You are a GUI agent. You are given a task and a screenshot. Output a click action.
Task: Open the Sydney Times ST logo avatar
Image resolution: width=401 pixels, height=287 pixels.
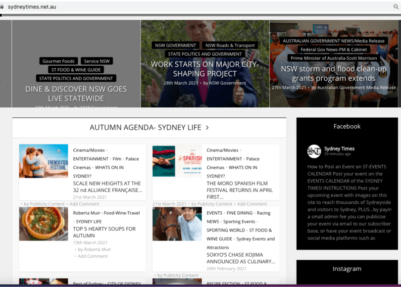tap(314, 151)
